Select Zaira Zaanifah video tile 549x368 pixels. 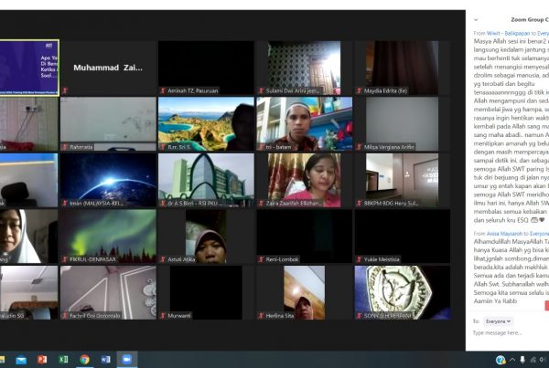303,180
